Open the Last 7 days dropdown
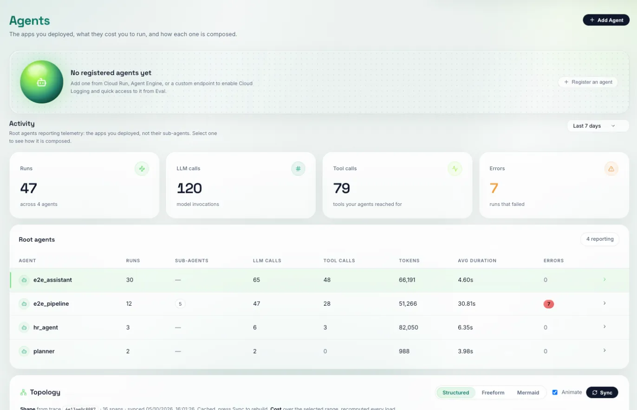Viewport: 637px width, 410px height. [598, 126]
